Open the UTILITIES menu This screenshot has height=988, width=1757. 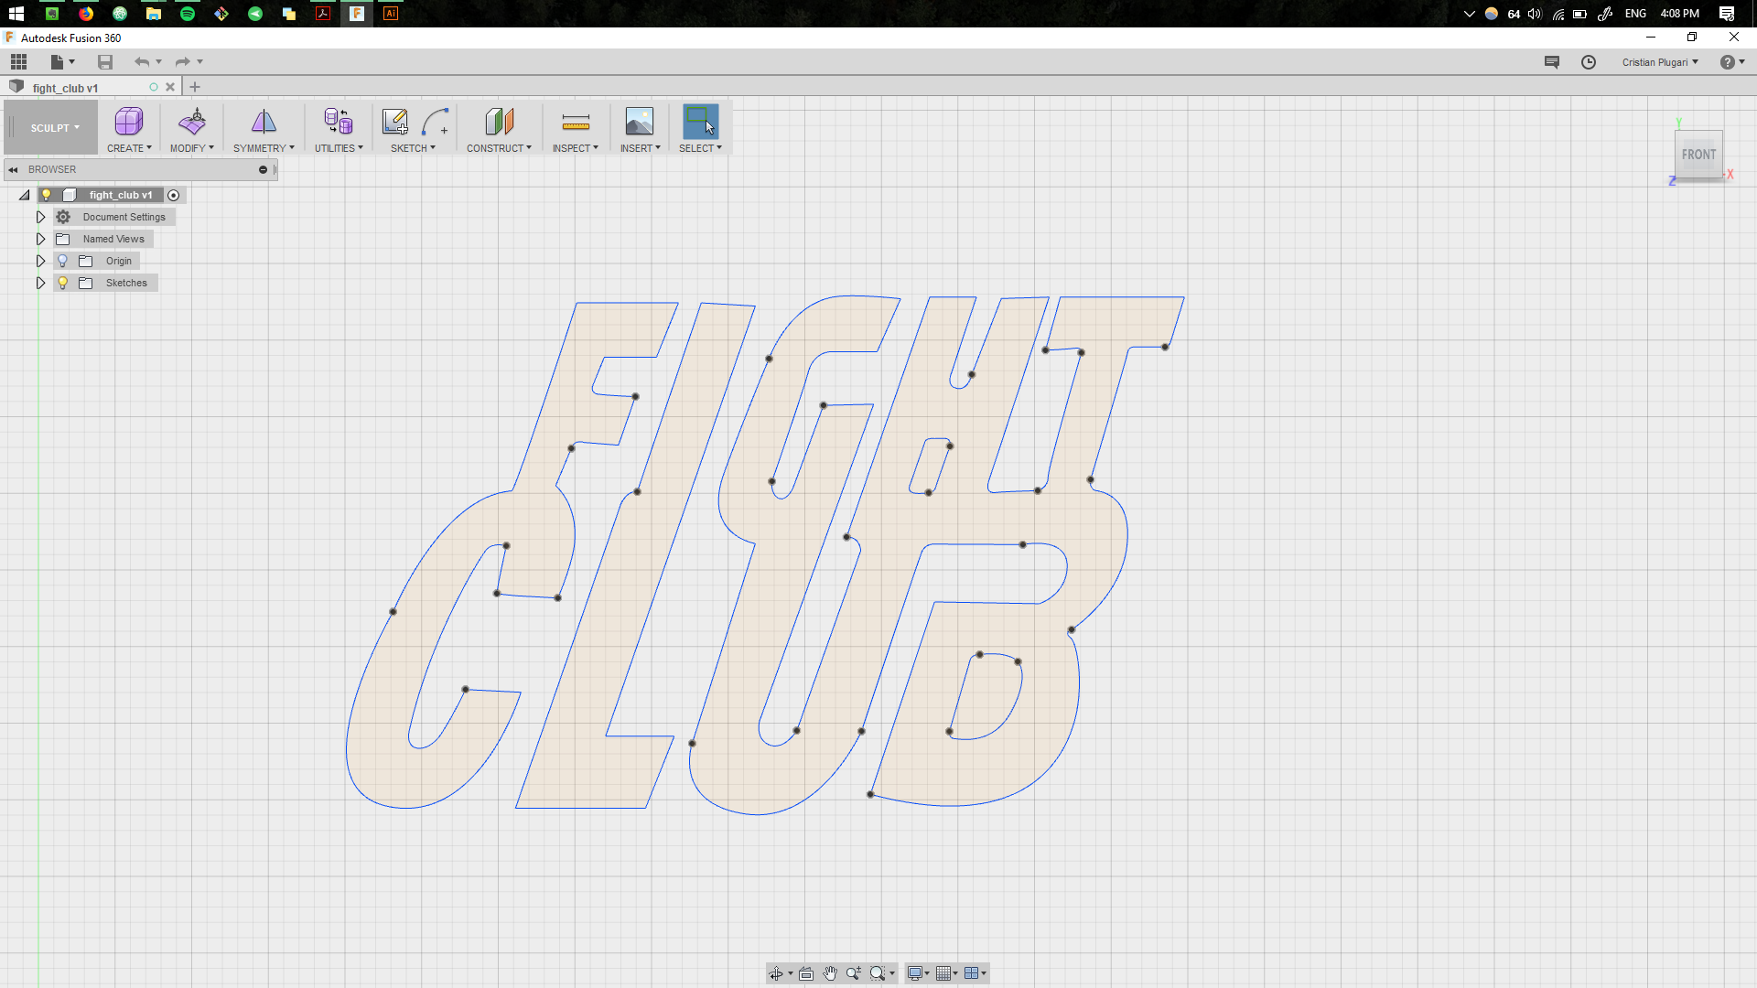click(339, 148)
